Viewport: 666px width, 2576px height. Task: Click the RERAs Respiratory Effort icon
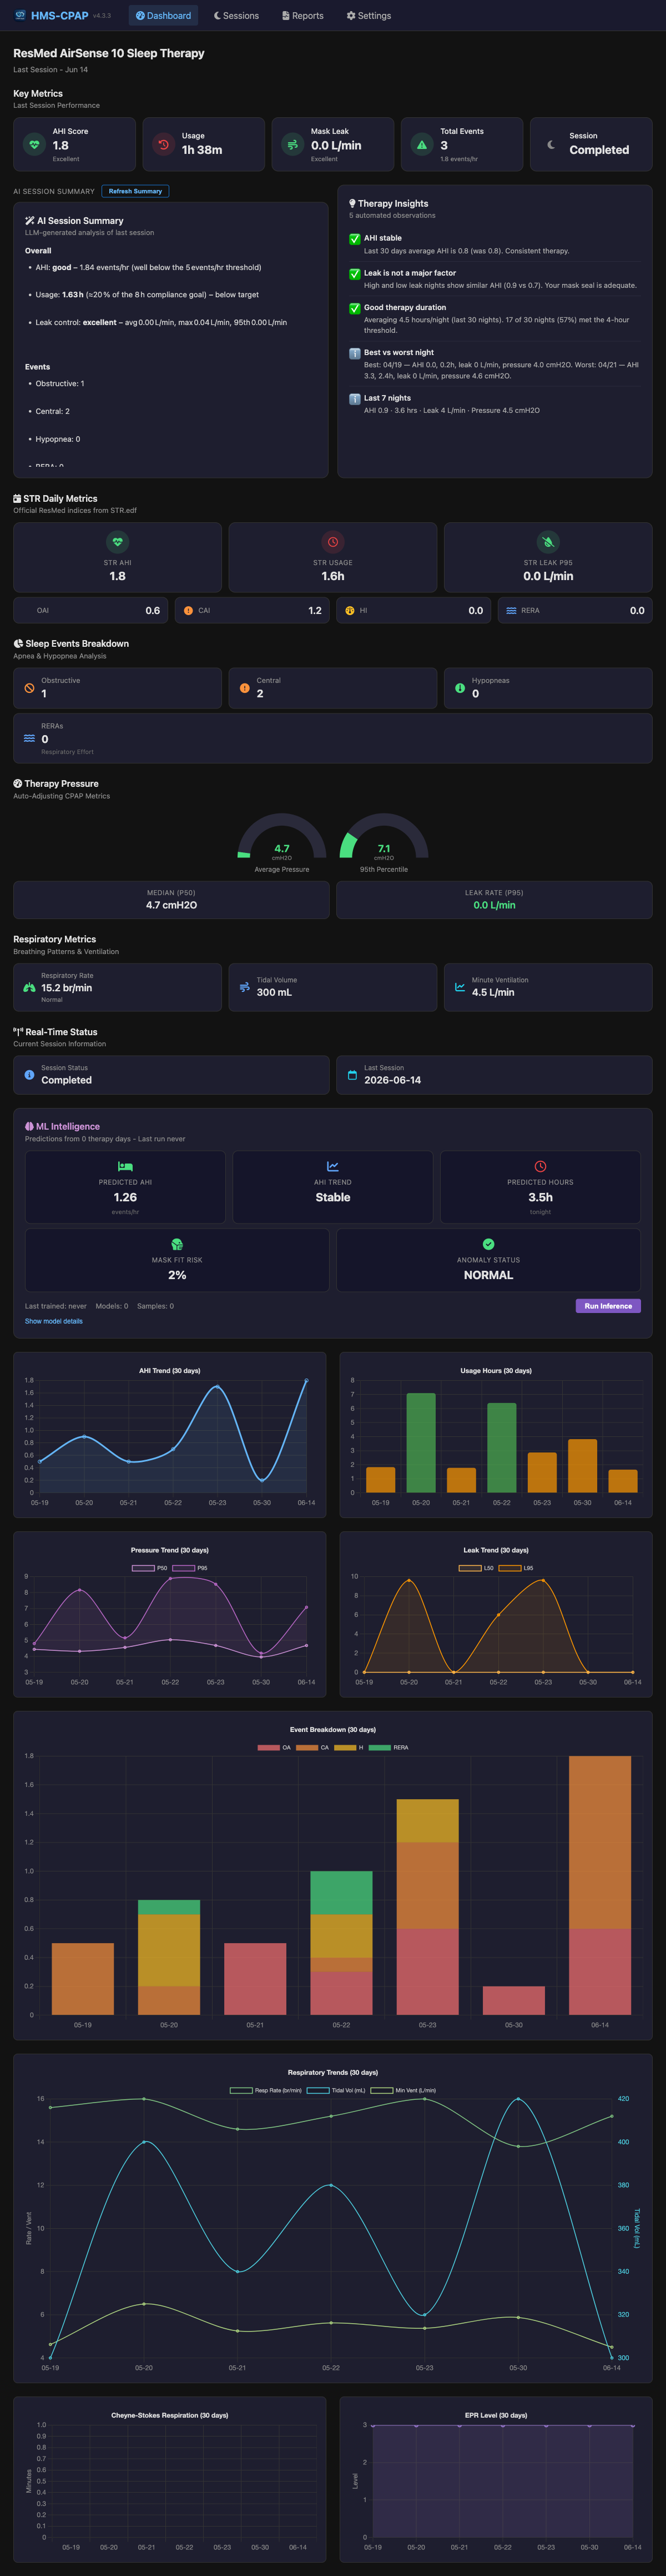pos(29,738)
